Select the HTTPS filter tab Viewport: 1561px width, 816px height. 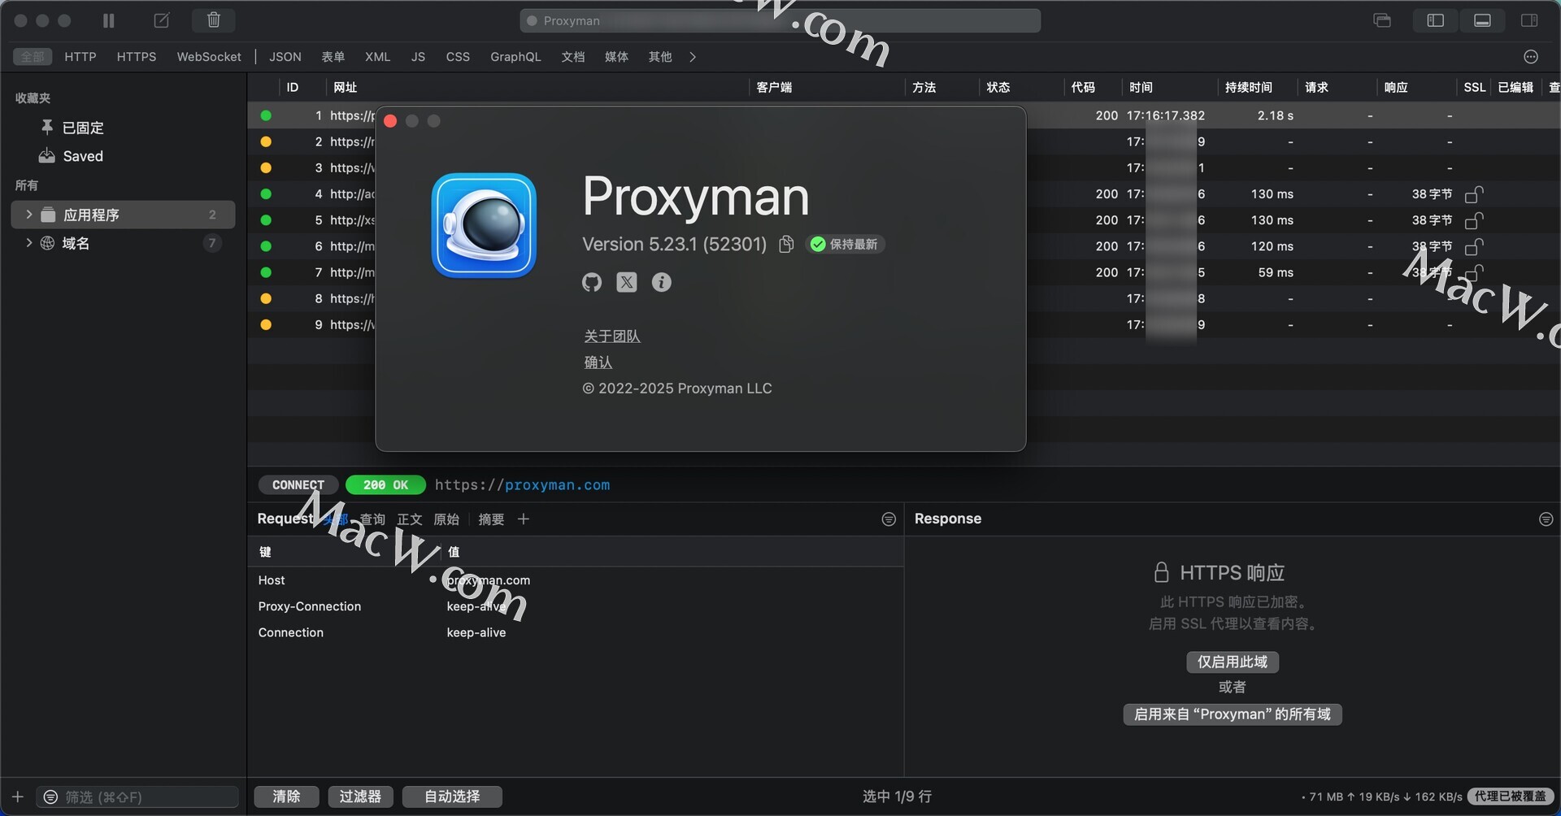[137, 56]
